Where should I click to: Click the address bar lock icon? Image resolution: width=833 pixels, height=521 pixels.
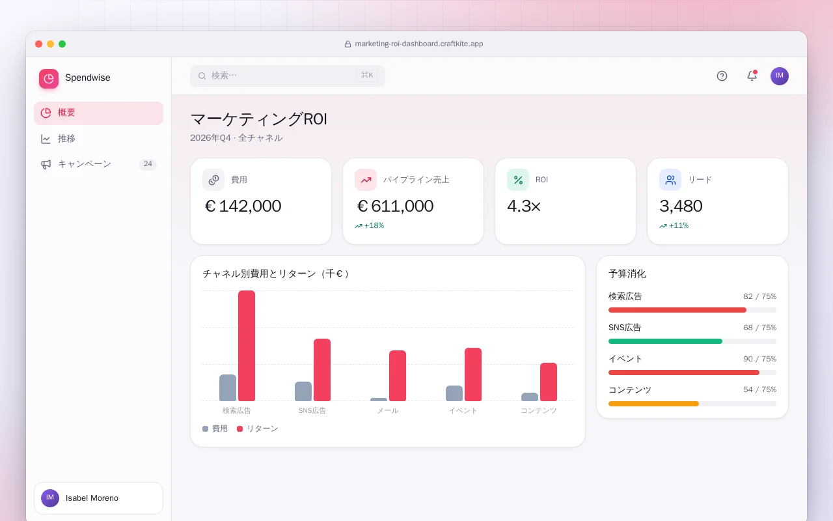(348, 44)
